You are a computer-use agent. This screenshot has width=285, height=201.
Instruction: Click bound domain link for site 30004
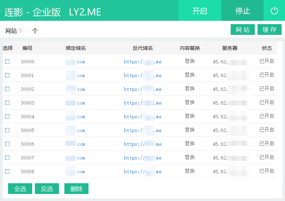coord(75,117)
